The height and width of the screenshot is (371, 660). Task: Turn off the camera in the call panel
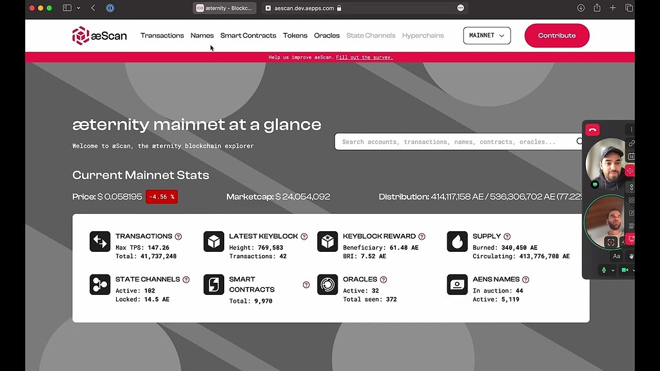(x=625, y=270)
